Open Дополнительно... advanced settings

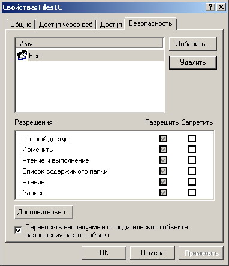click(44, 212)
